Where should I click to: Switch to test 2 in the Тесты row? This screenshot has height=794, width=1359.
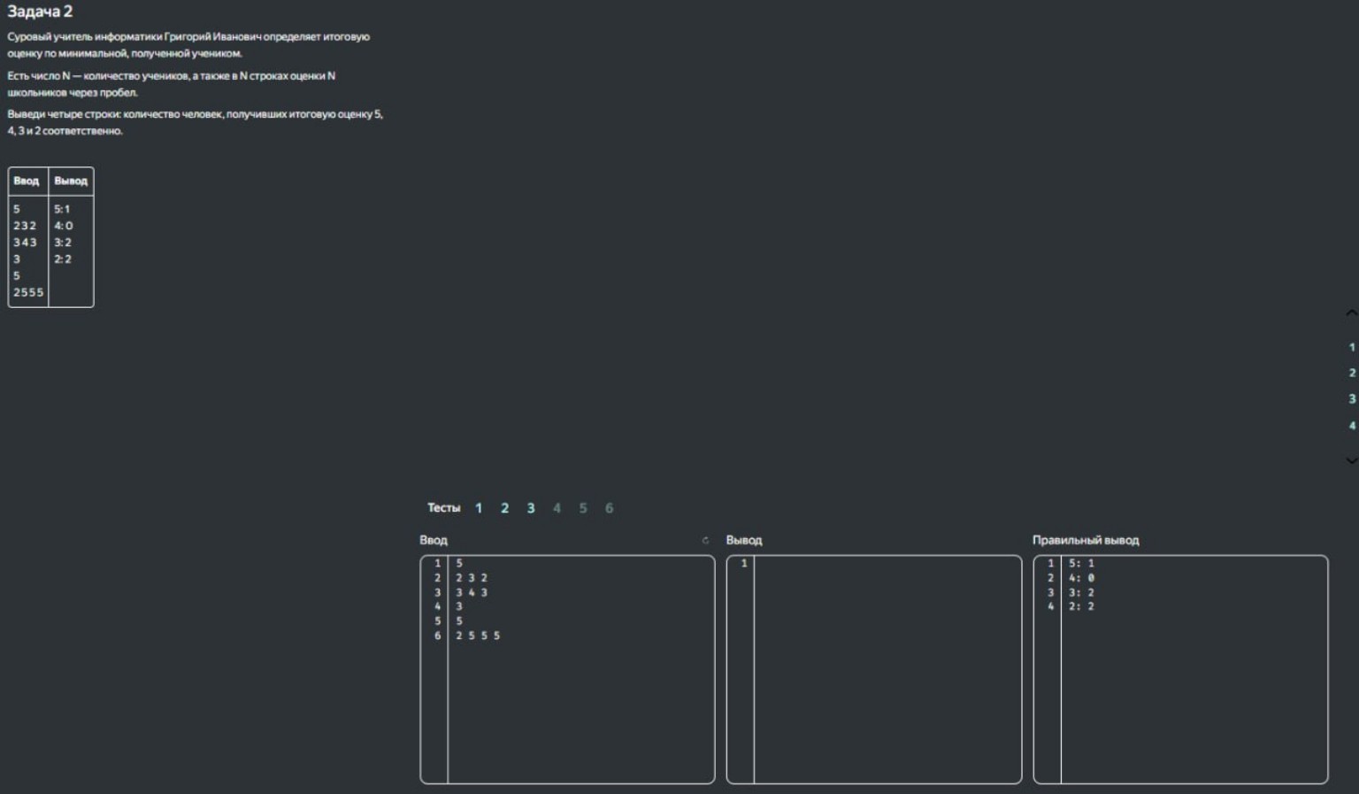click(x=504, y=508)
